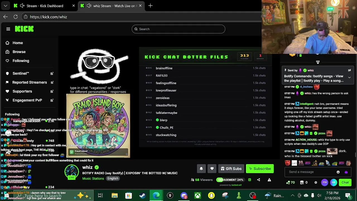Report stream using warning triangle icon
Screen dimensions: 357x201
pos(269,180)
